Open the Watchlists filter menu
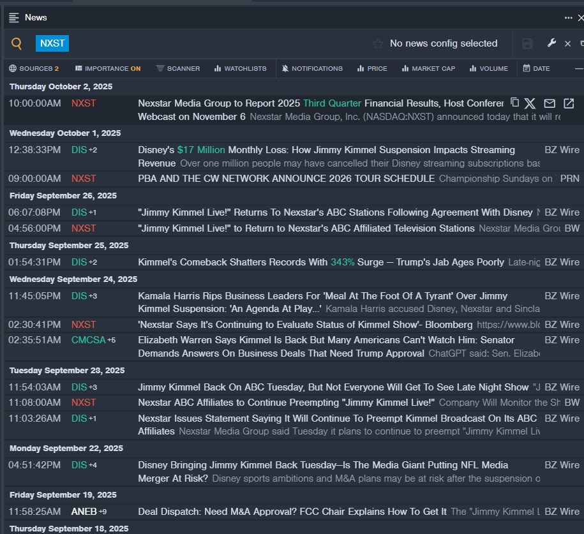Image resolution: width=584 pixels, height=534 pixels. click(240, 68)
